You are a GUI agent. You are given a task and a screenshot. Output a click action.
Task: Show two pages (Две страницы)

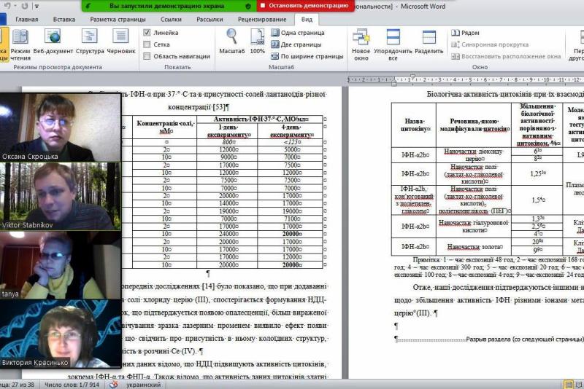[x=296, y=44]
